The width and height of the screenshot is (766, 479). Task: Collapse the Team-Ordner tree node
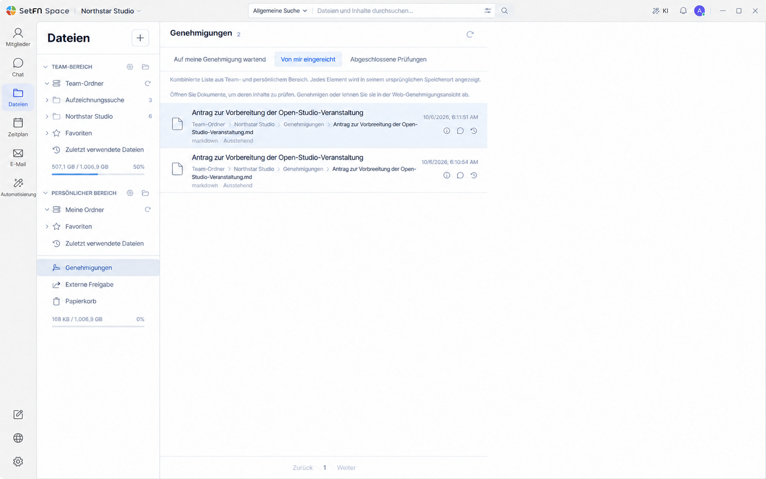point(47,84)
